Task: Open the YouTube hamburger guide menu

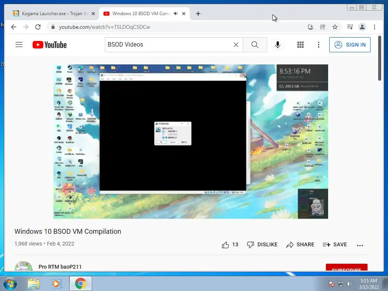Action: pos(19,45)
